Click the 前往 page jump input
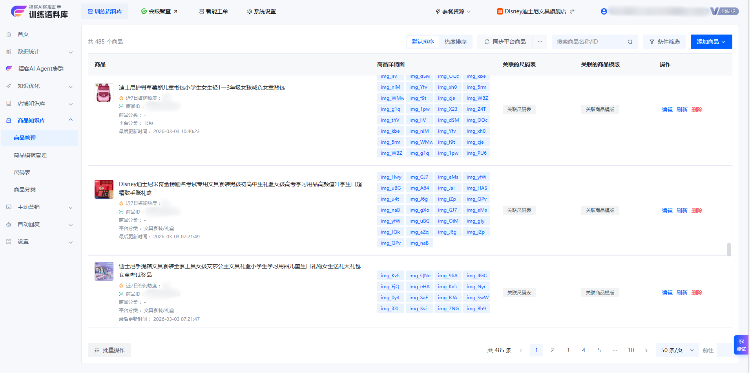Screen dimensions: 750x373 (724, 350)
